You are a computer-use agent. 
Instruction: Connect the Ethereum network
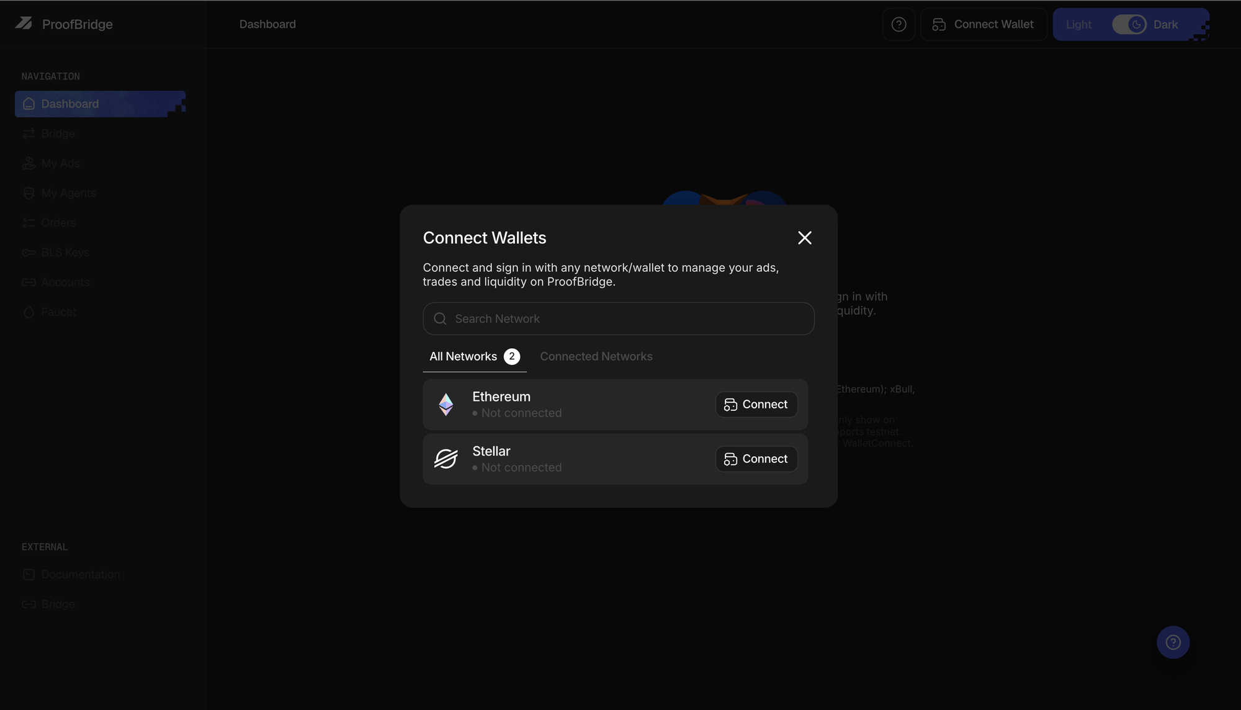[756, 404]
